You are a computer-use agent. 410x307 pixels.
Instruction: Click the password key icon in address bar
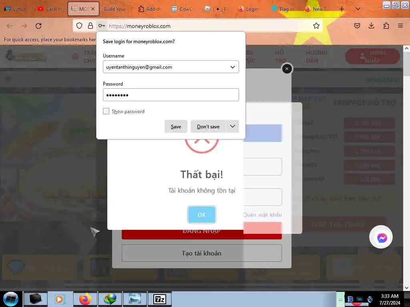[101, 26]
